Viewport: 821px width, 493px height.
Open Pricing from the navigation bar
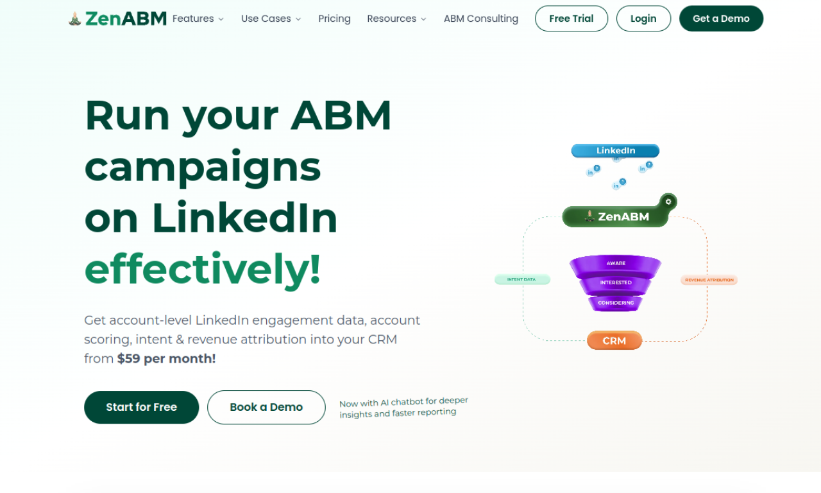pyautogui.click(x=334, y=19)
